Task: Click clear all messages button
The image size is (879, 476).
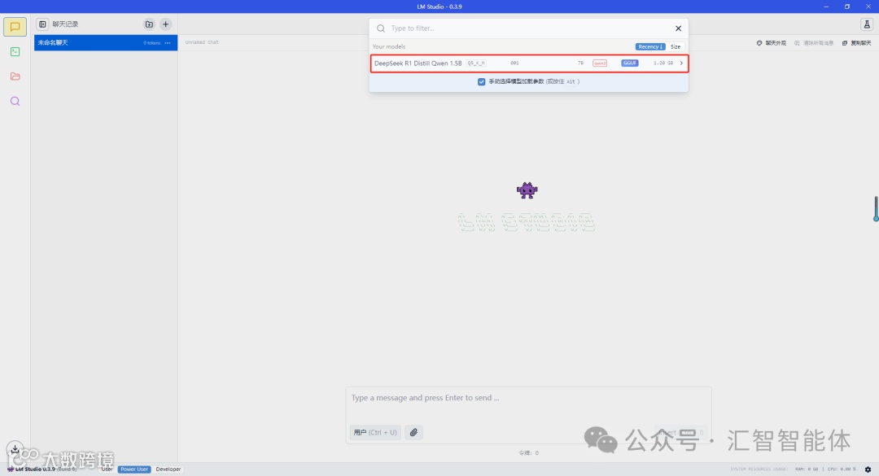Action: coord(814,43)
